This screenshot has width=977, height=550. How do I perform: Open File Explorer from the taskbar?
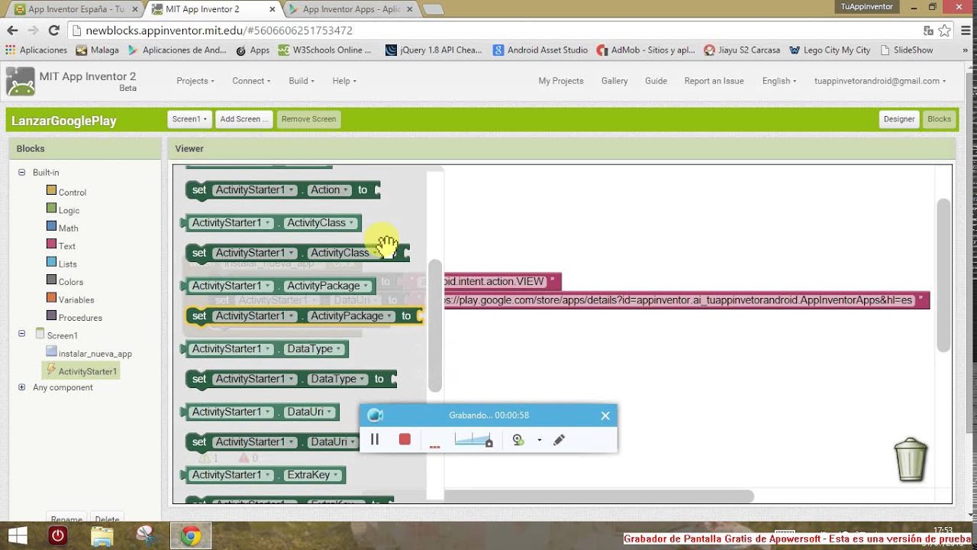click(102, 536)
